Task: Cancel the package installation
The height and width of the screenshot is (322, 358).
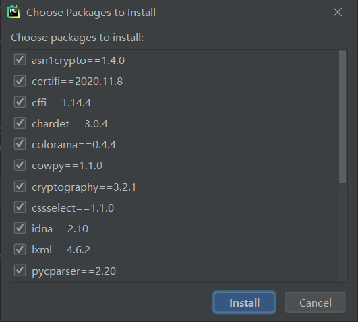Action: 315,302
